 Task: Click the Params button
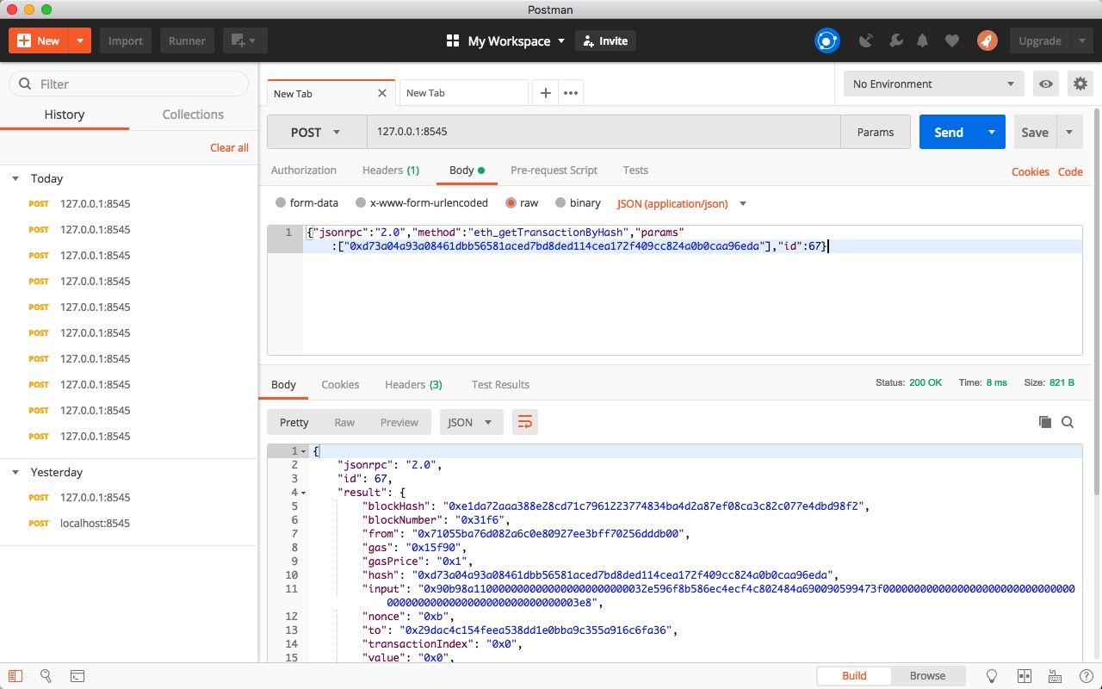pyautogui.click(x=876, y=132)
